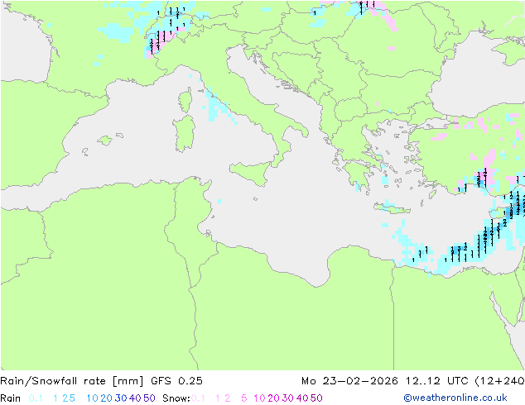Viewport: 525px width, 405px height.
Task: Click the snow legend value 5
Action: (244, 398)
